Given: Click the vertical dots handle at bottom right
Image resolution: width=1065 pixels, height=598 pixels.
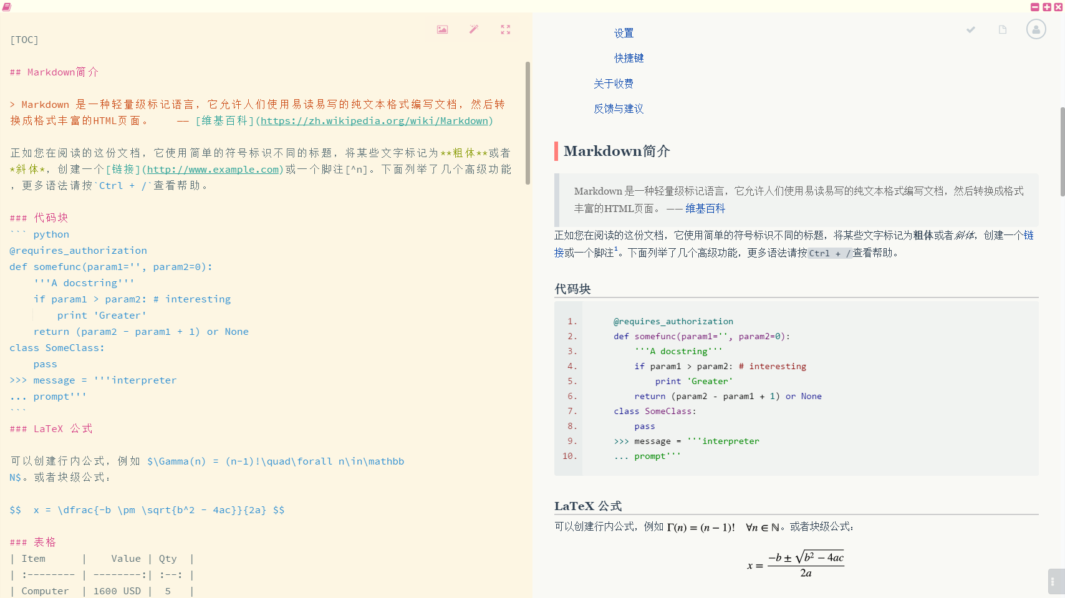Looking at the screenshot, I should (x=1053, y=581).
